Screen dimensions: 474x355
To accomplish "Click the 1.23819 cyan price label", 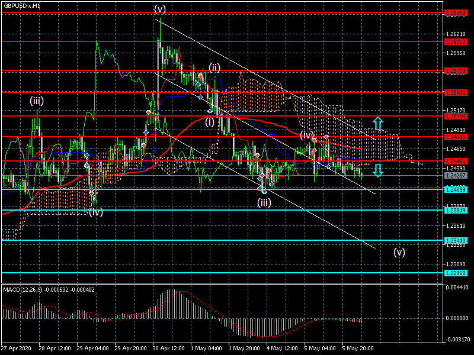I will coord(456,211).
